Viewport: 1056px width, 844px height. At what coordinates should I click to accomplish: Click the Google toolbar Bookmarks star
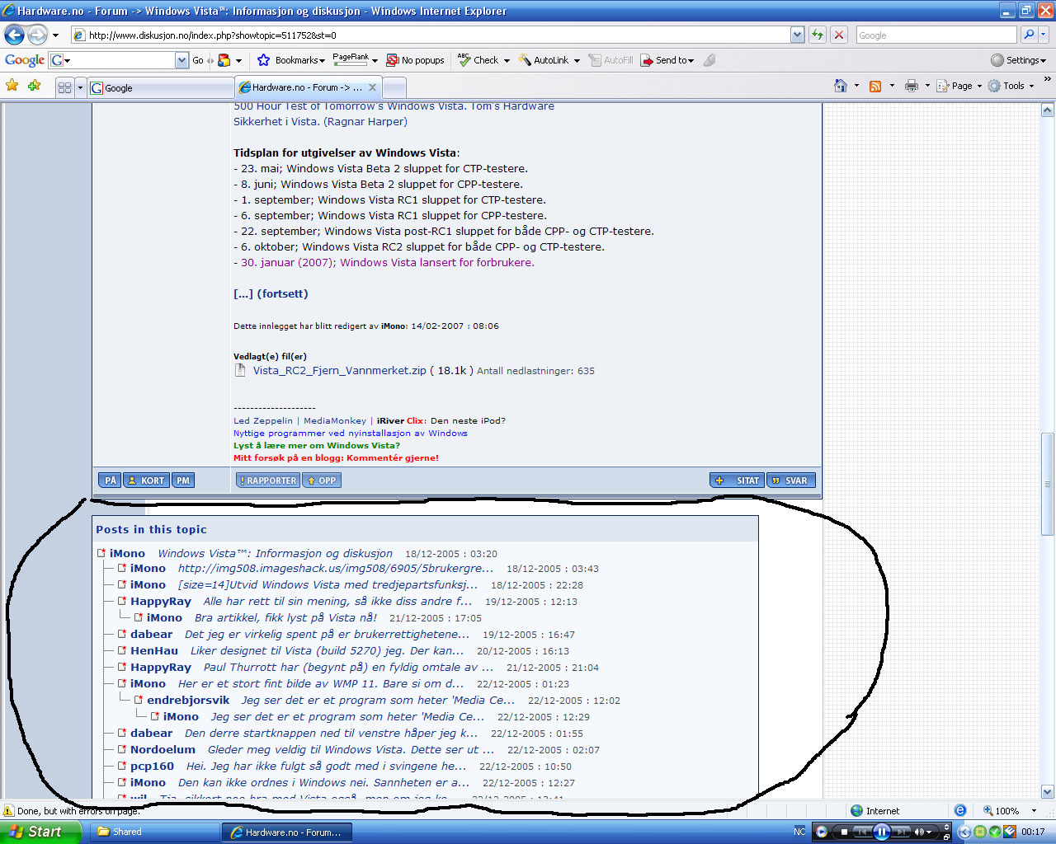264,60
